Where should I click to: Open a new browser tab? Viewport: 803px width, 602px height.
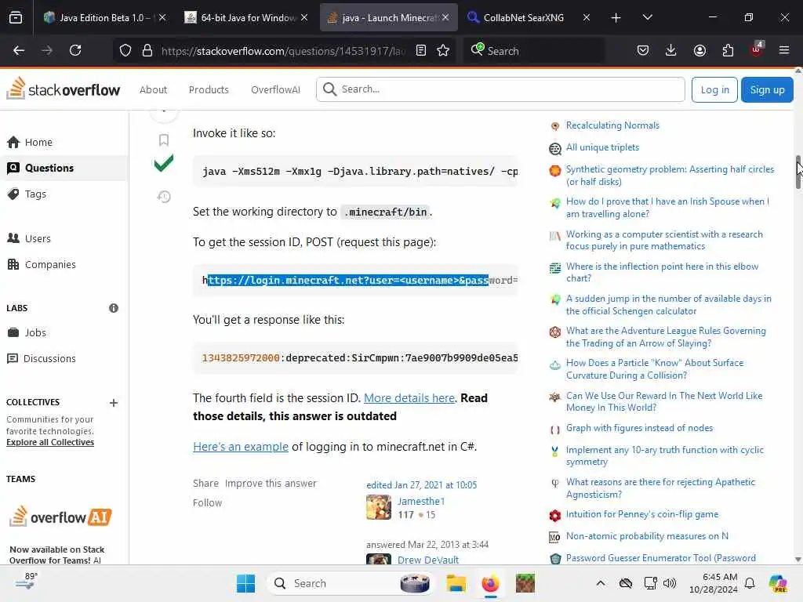click(616, 18)
